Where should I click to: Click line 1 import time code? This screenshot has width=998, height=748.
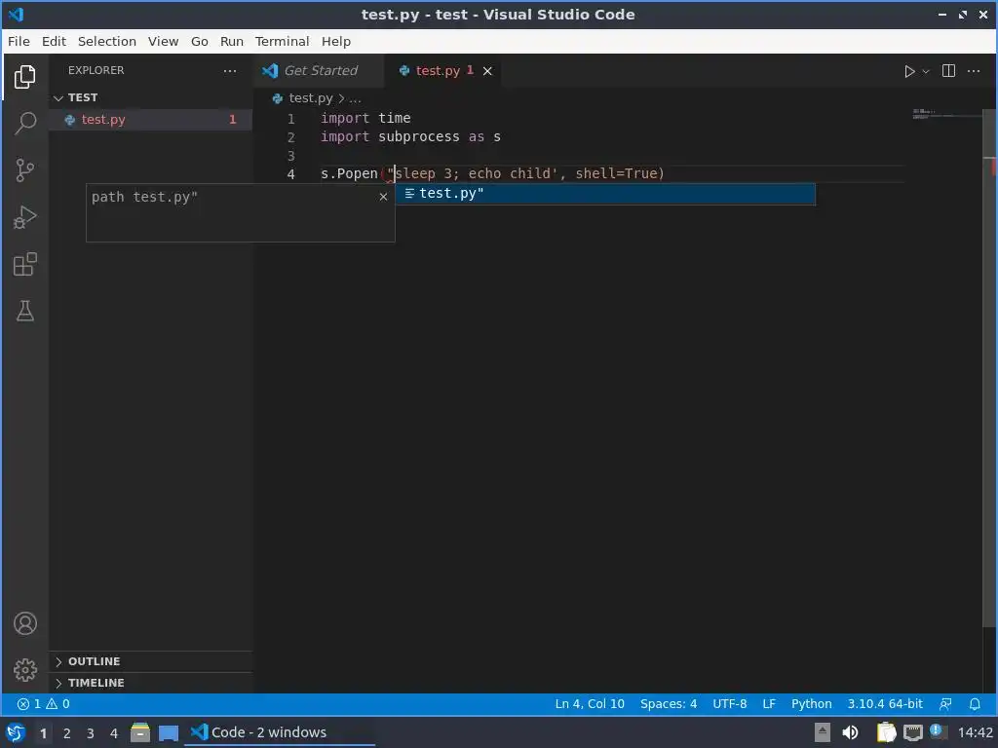365,118
